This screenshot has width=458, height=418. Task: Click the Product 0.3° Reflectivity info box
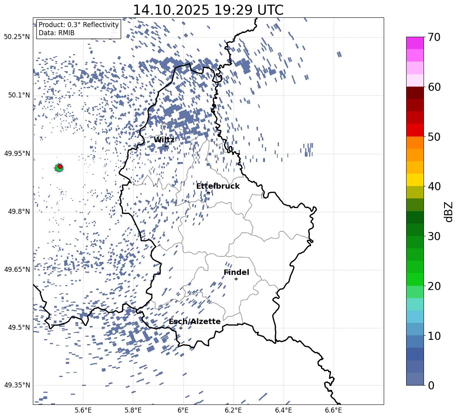[79, 29]
